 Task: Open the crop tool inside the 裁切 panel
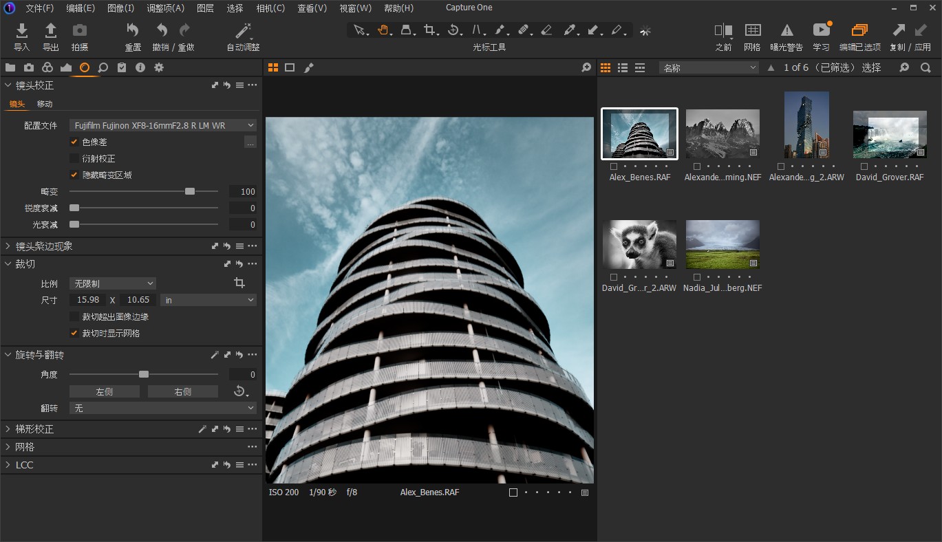[x=239, y=282]
